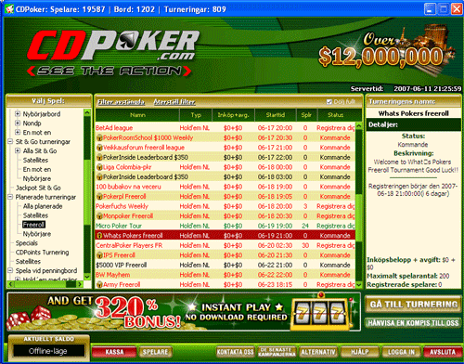Sort table by Starttid column
464x364 pixels.
(276, 115)
